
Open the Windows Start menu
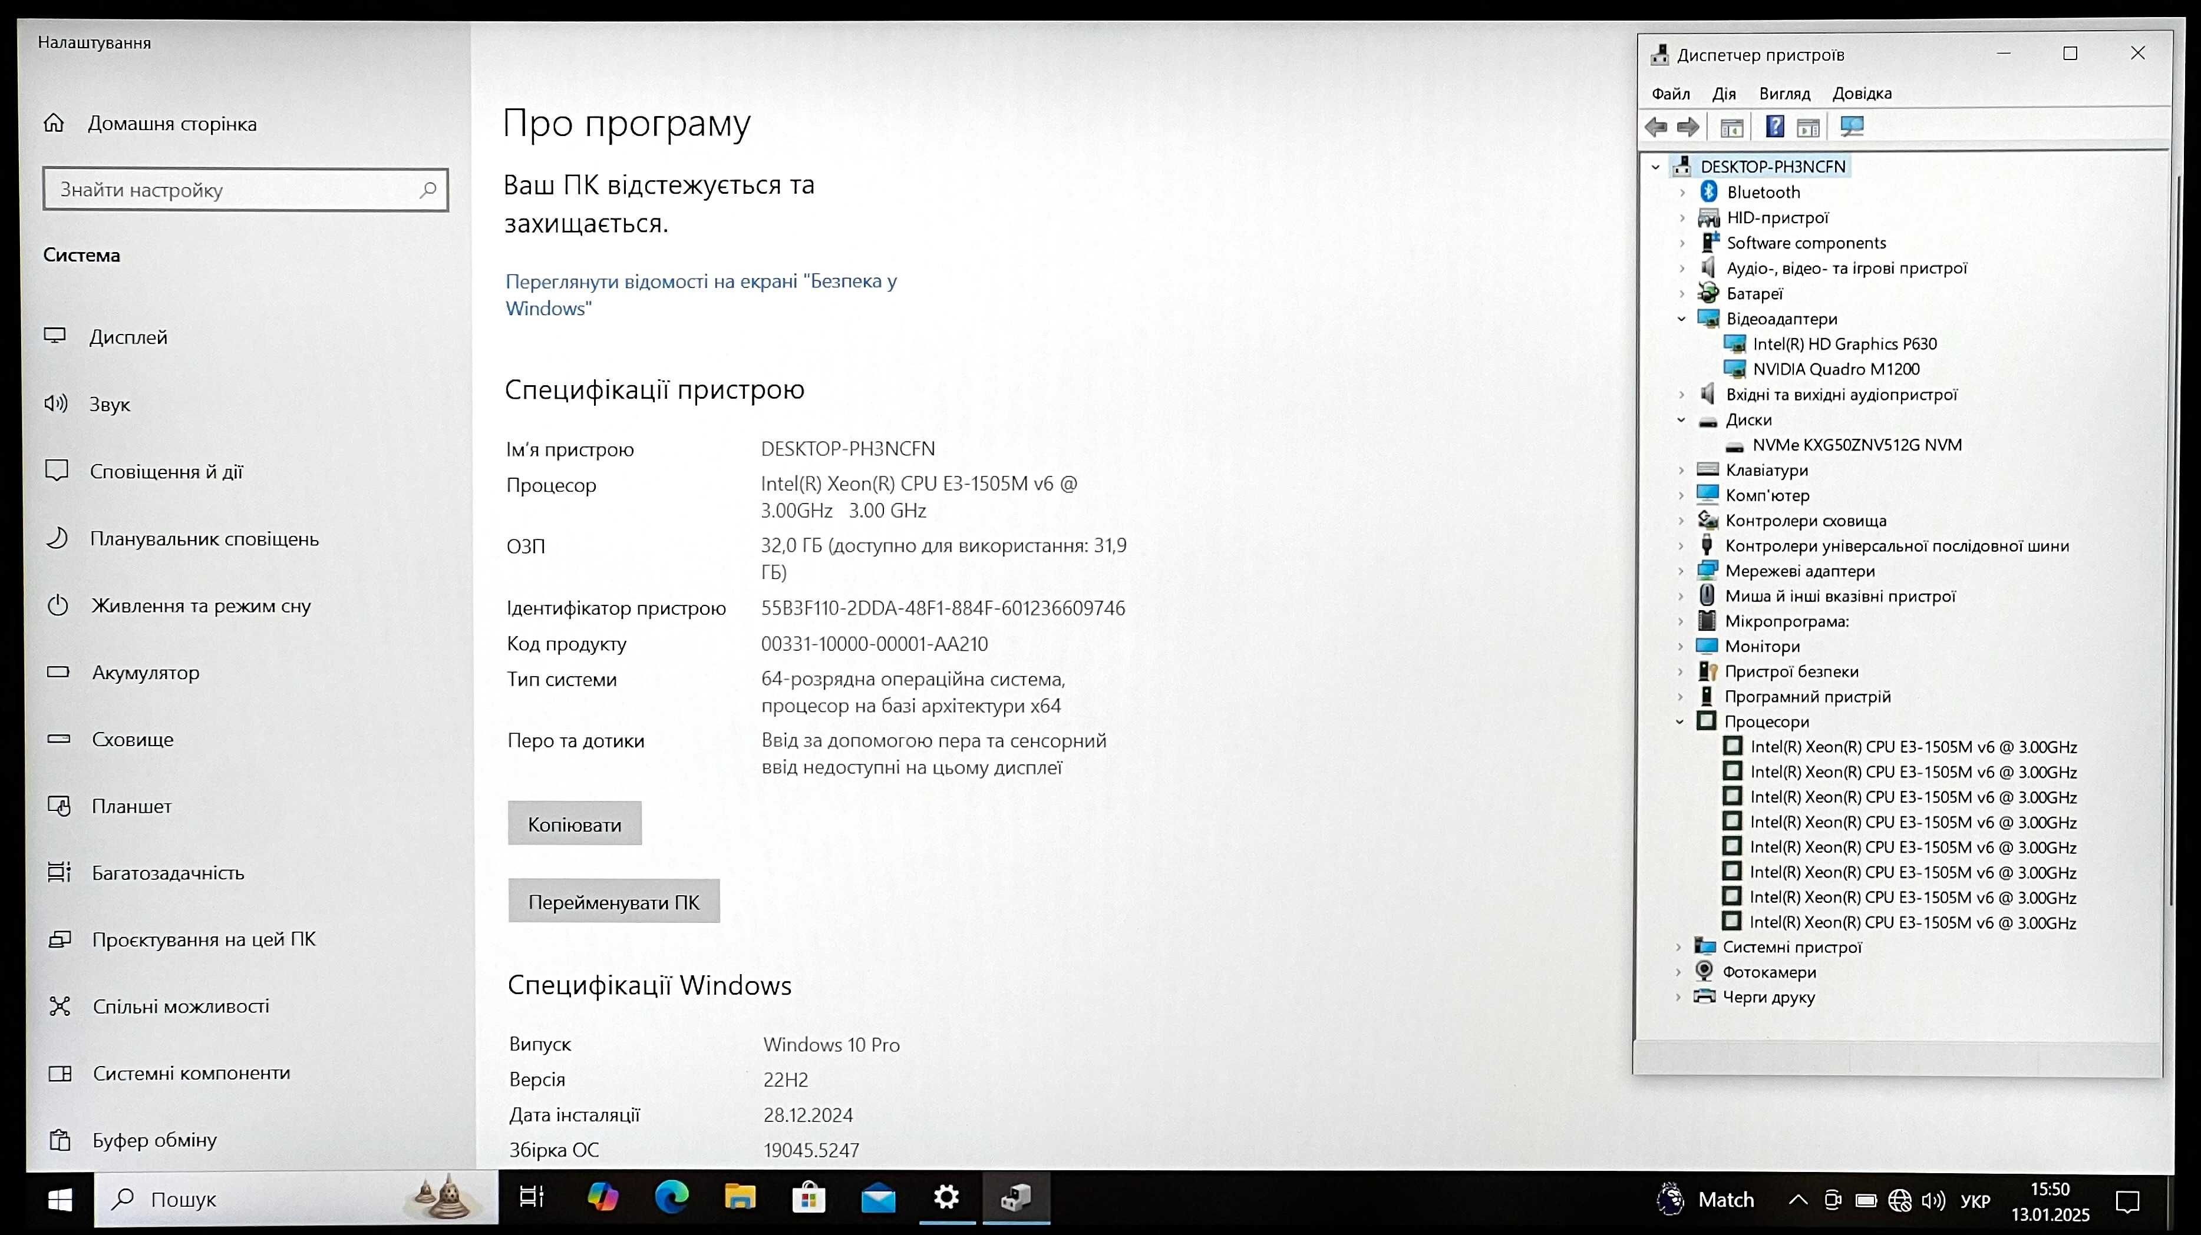tap(60, 1200)
